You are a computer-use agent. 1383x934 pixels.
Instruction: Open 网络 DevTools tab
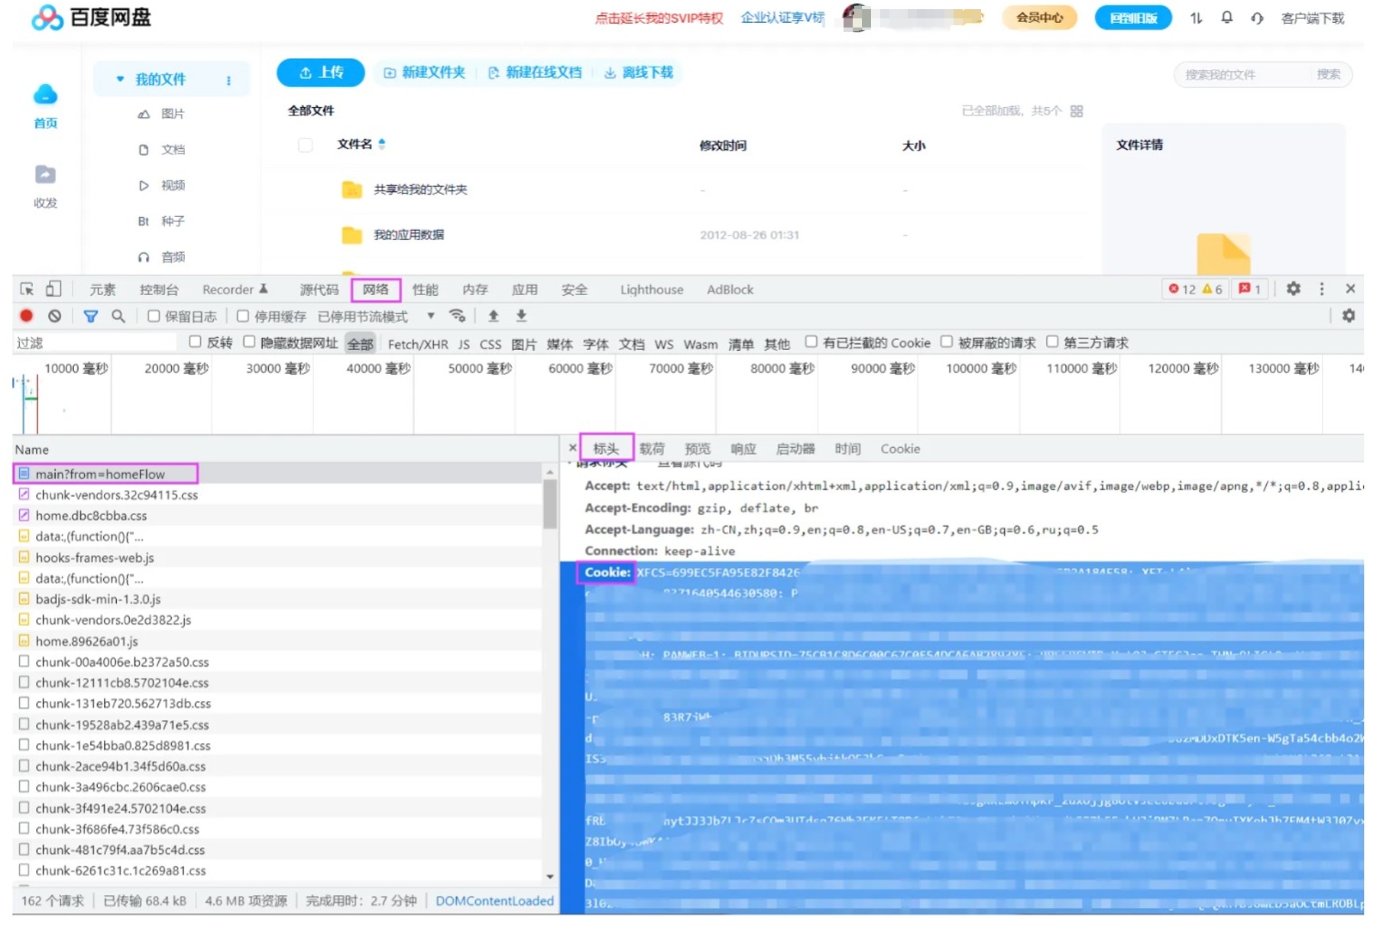pyautogui.click(x=376, y=290)
